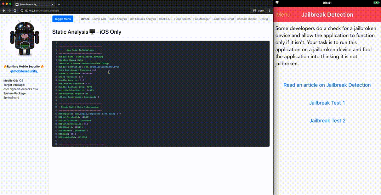Open Diff Classes Analysis
The image size is (381, 195).
(x=143, y=19)
